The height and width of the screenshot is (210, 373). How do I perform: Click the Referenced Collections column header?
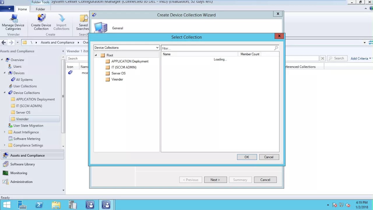[x=300, y=67]
